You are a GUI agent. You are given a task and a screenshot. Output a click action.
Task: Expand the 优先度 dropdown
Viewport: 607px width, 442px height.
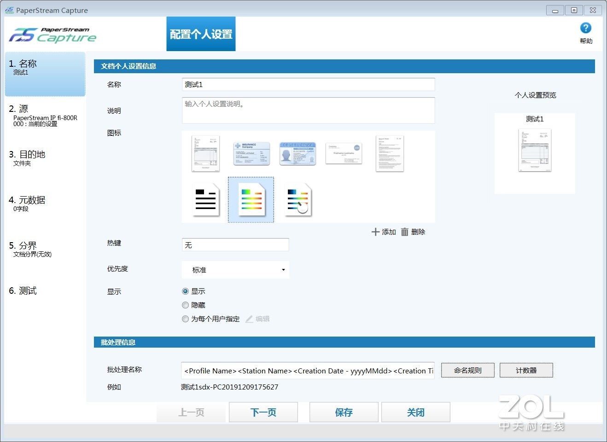(235, 270)
